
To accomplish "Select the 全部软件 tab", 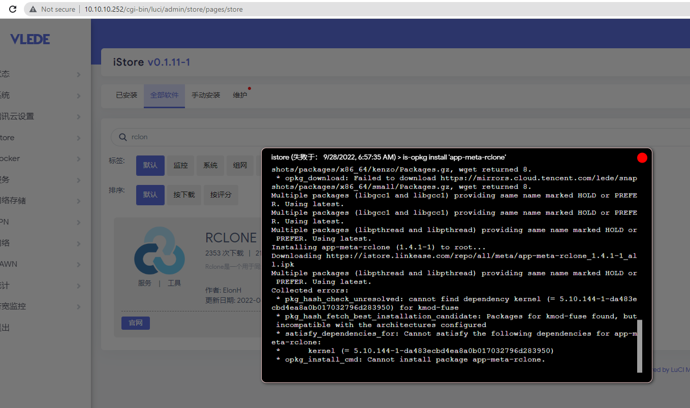I will point(164,95).
